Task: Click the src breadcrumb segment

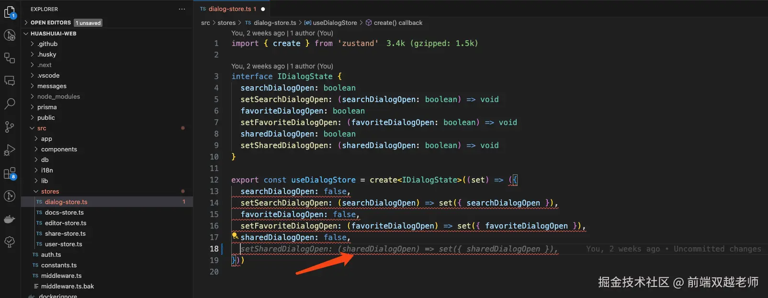Action: coord(205,23)
